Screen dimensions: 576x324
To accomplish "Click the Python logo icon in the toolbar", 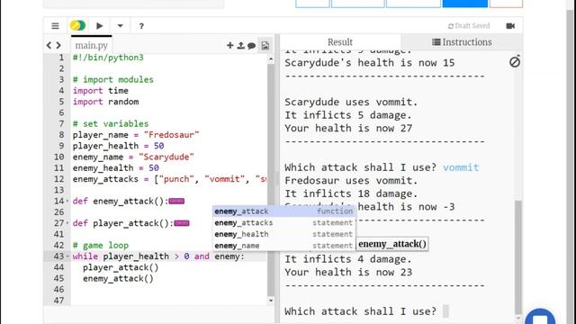I will click(78, 26).
